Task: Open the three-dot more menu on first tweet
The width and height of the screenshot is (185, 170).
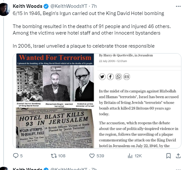Action: pyautogui.click(x=178, y=7)
